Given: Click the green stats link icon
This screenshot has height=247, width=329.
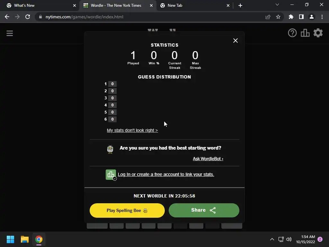Looking at the screenshot, I should tap(111, 175).
